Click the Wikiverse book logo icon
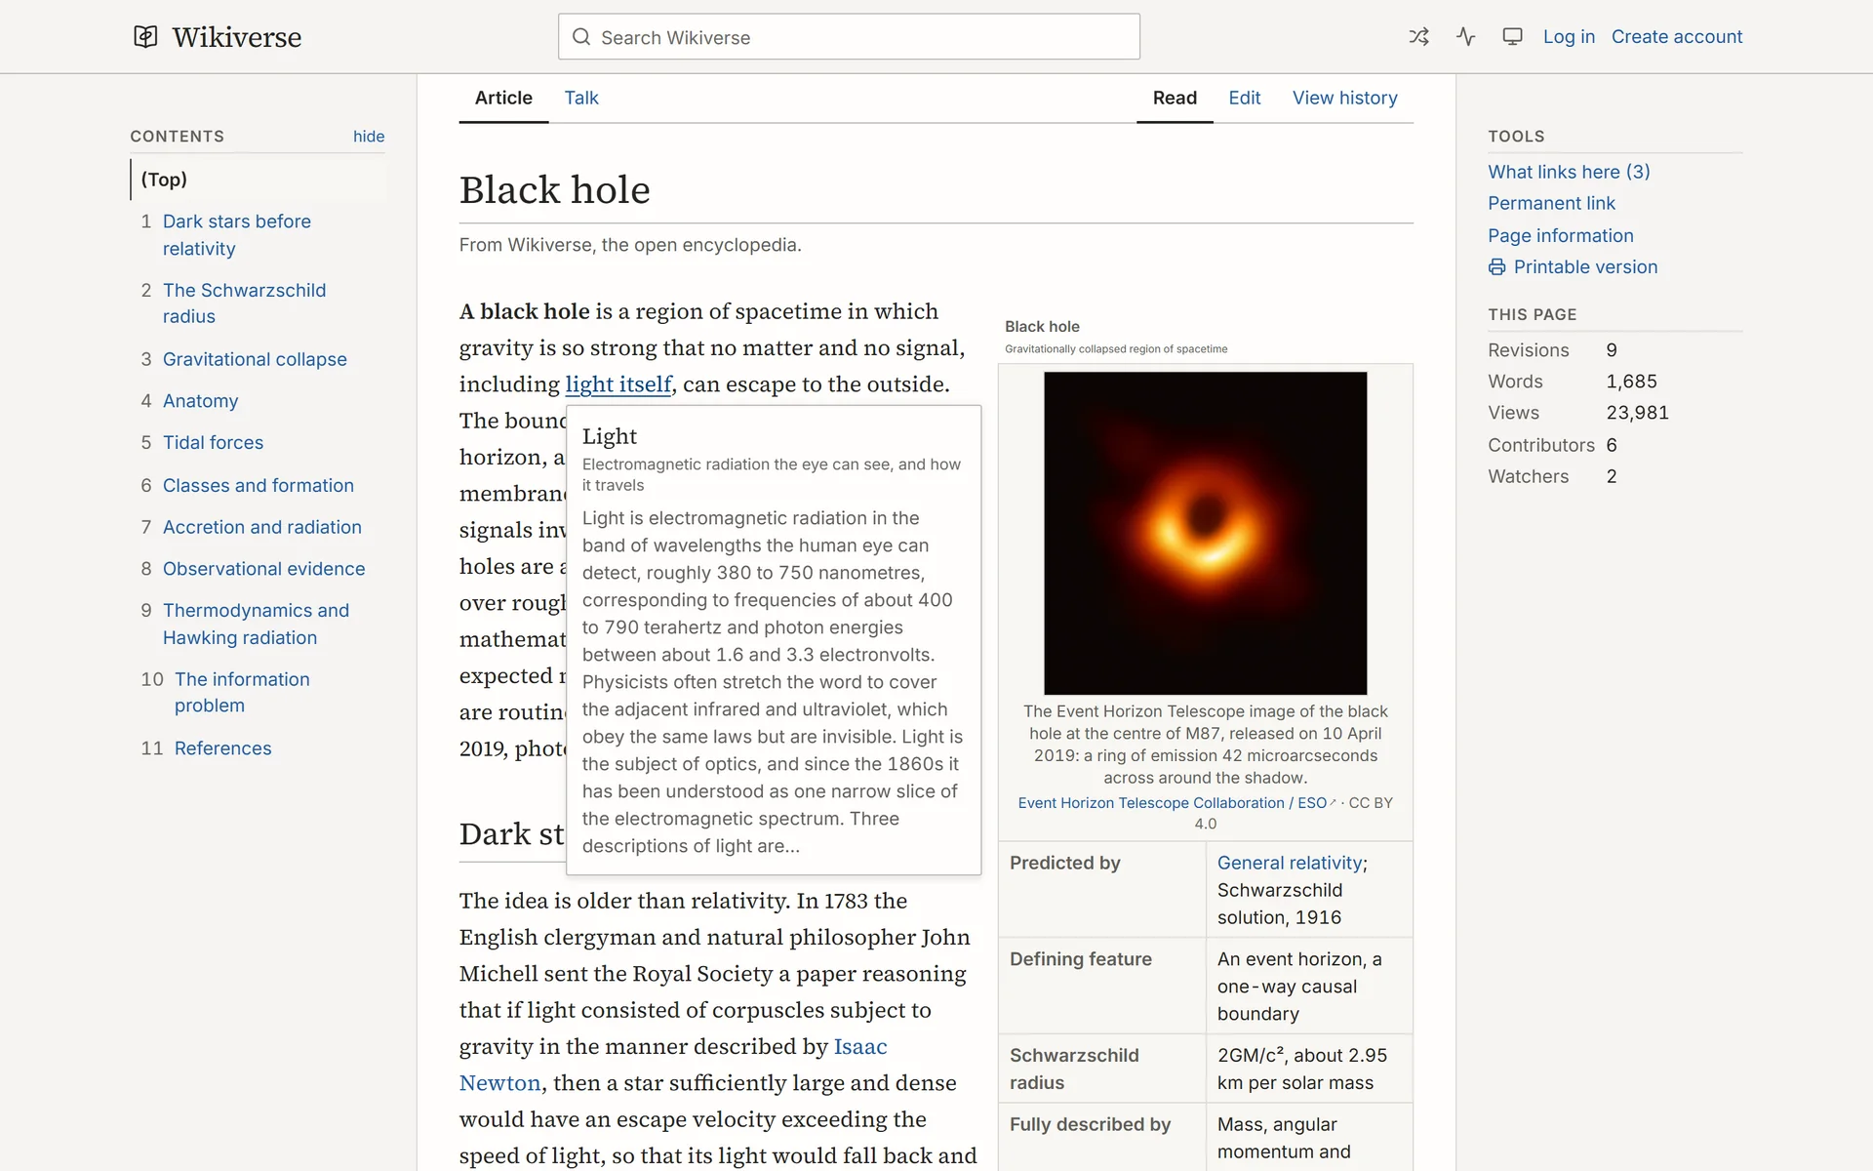Screen dimensions: 1873x1171 pyautogui.click(x=145, y=37)
